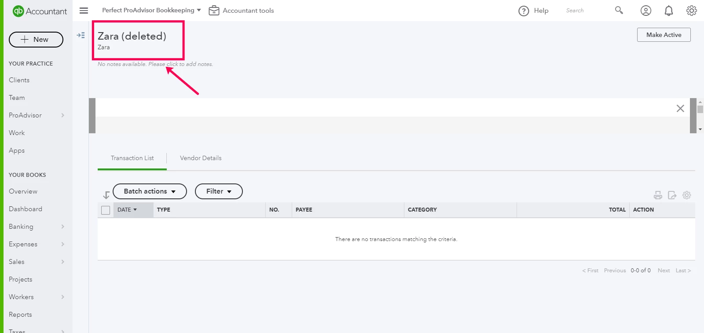Open the top bar settings gear

692,11
